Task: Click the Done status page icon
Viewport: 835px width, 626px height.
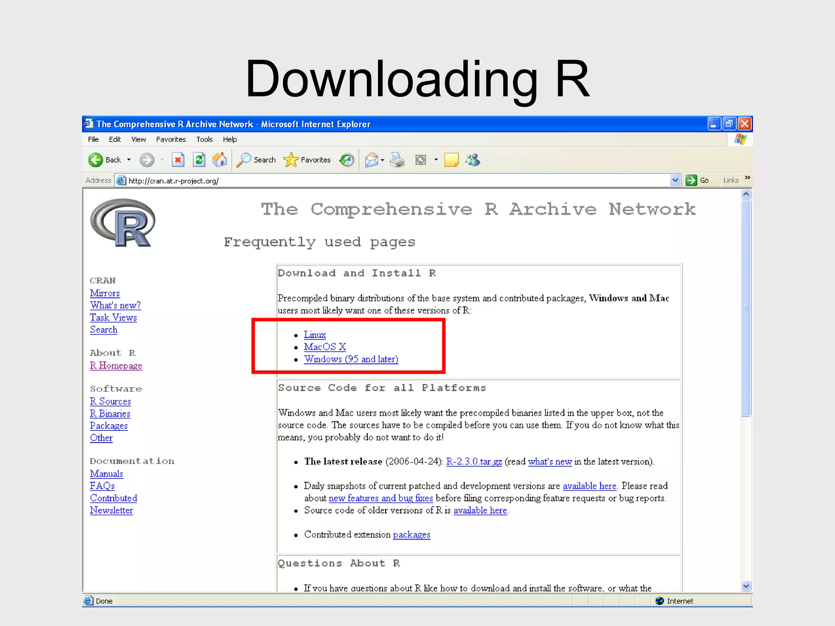Action: pos(88,601)
